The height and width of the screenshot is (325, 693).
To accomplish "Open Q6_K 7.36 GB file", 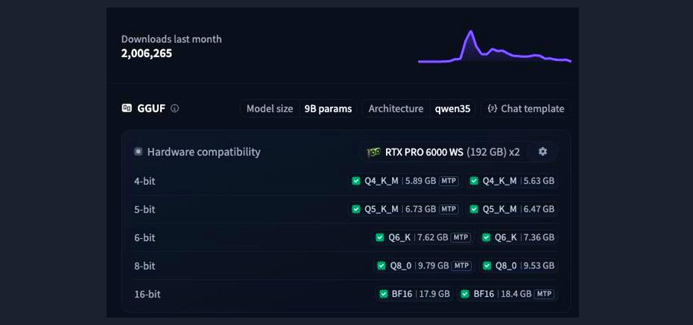I will [518, 237].
